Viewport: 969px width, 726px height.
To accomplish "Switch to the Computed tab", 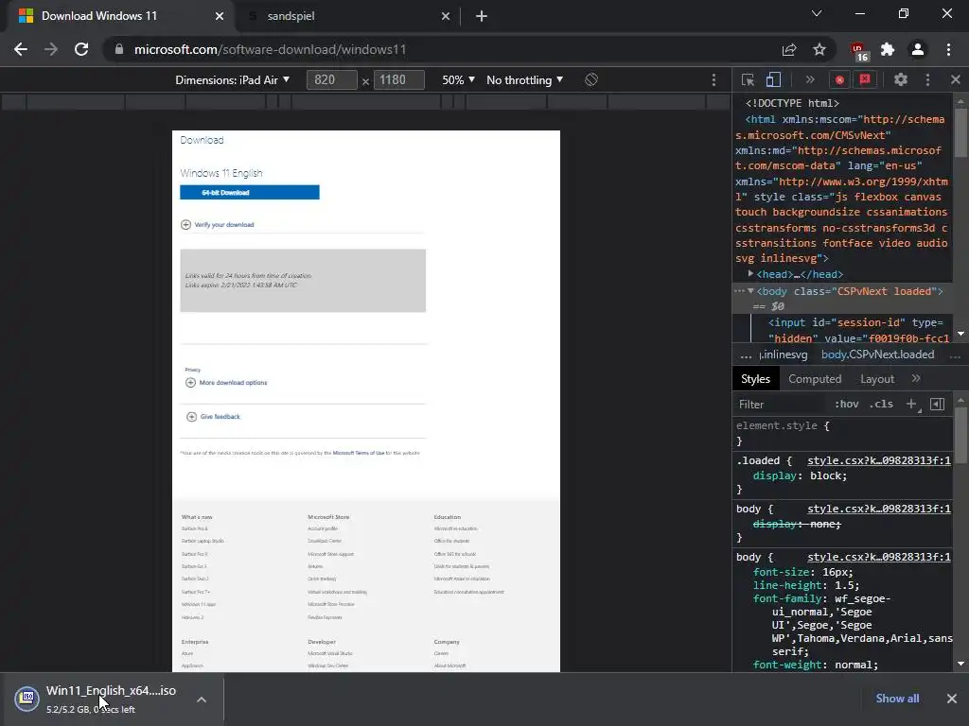I will point(815,379).
